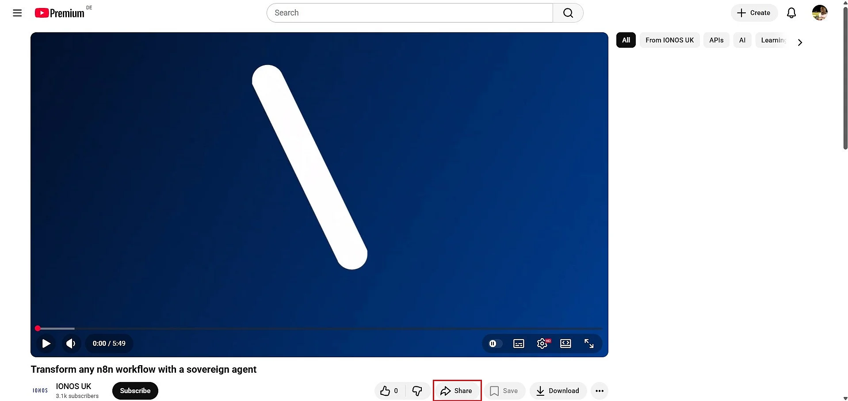Download the video
The width and height of the screenshot is (848, 401).
[558, 391]
